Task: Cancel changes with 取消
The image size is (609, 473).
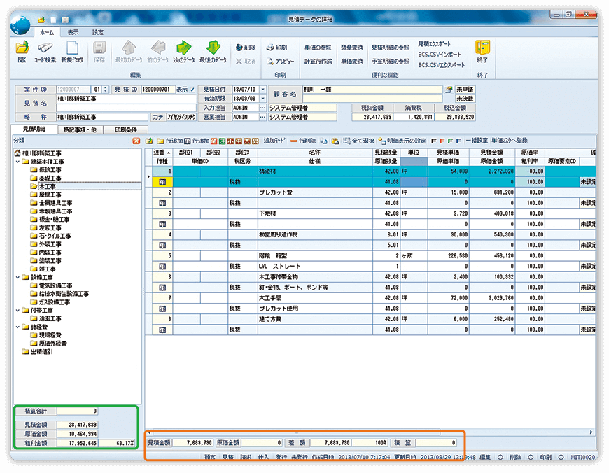Action: 246,62
